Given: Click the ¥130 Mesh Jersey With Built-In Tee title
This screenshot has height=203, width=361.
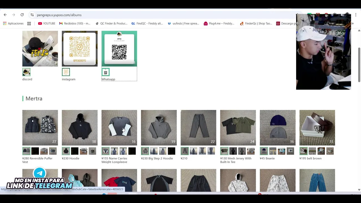Looking at the screenshot, I should (x=236, y=160).
